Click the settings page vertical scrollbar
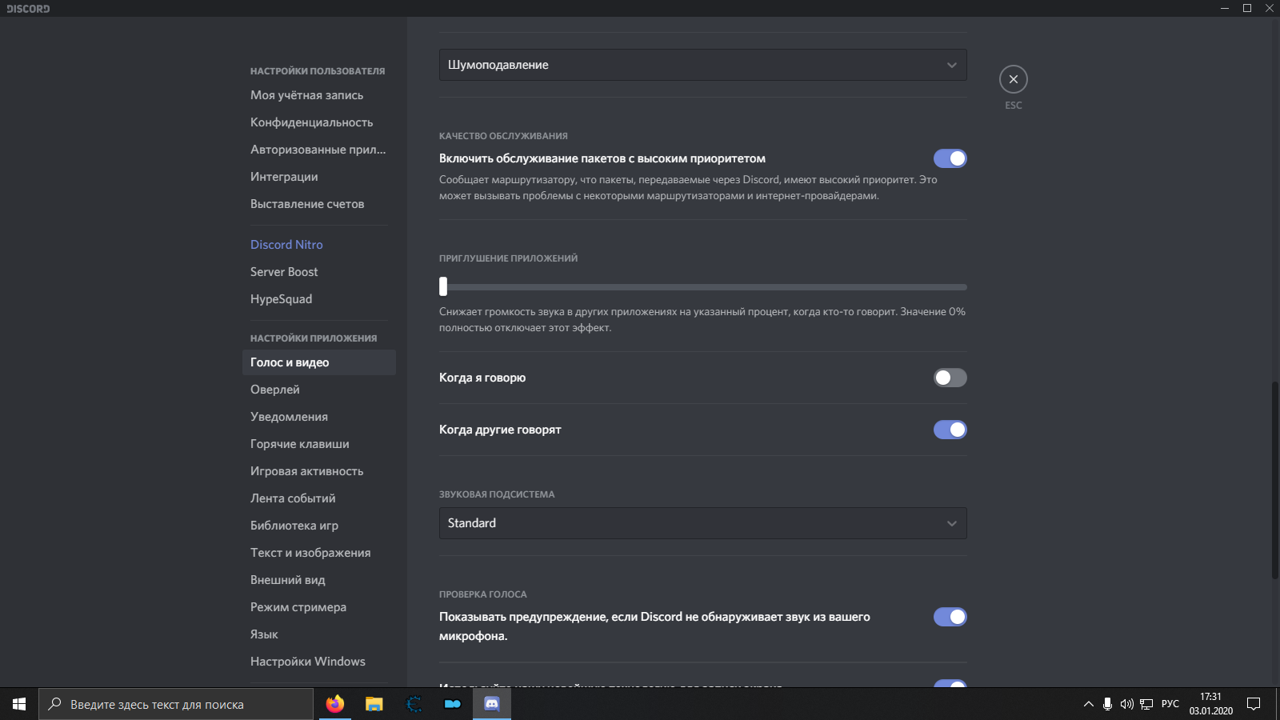Viewport: 1280px width, 720px height. [1274, 480]
